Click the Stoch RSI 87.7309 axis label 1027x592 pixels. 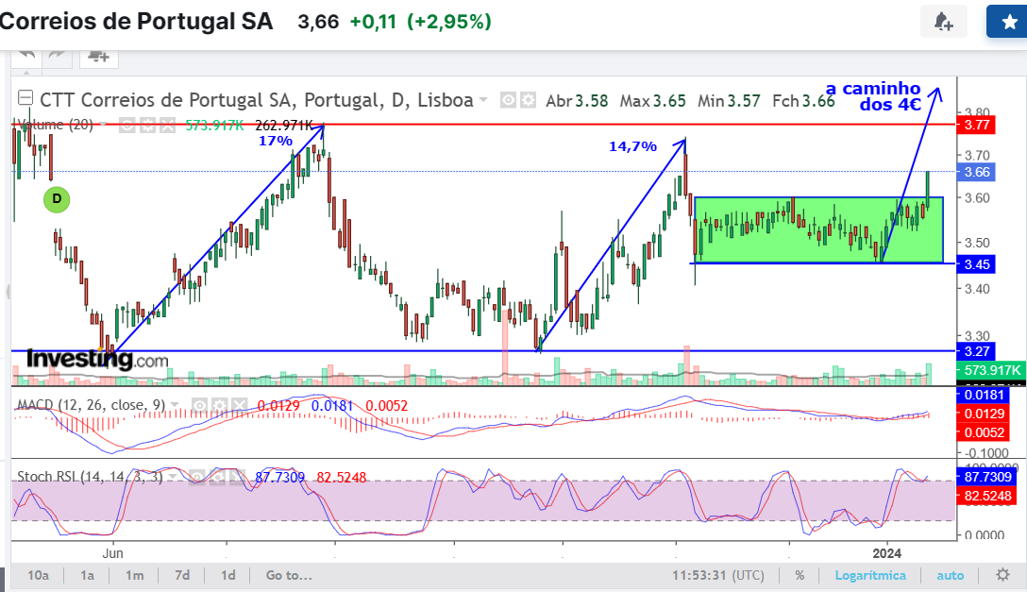coord(986,477)
